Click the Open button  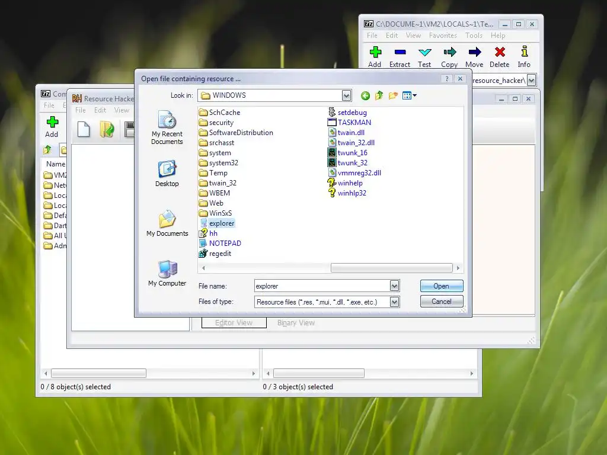(x=441, y=286)
